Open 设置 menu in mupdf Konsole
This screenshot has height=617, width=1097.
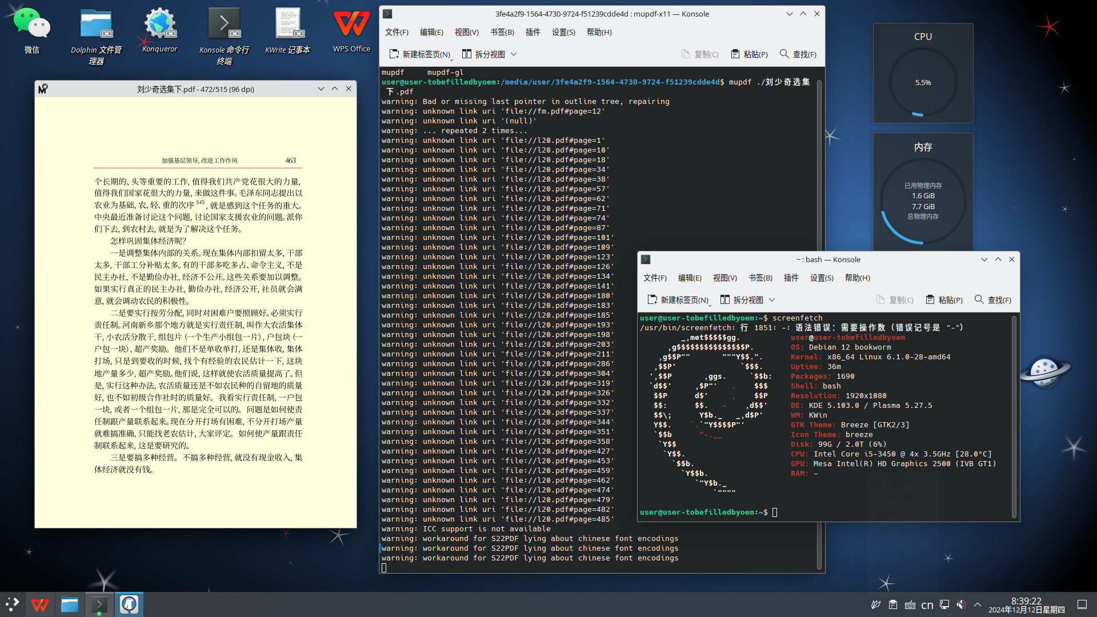pos(563,33)
